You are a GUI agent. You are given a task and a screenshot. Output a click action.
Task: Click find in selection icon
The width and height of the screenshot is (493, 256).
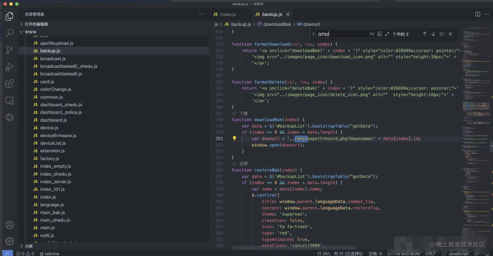click(x=442, y=34)
